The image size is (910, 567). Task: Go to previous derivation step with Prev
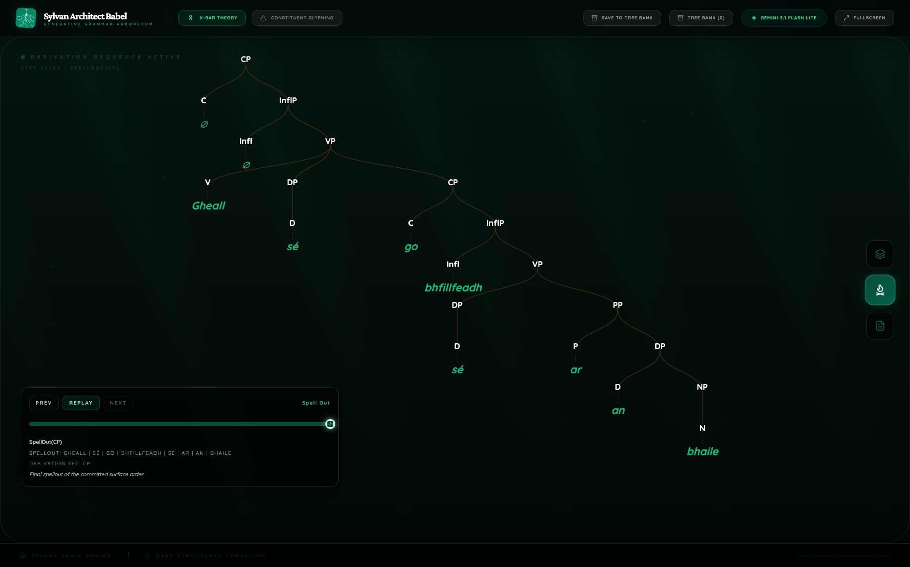point(44,403)
